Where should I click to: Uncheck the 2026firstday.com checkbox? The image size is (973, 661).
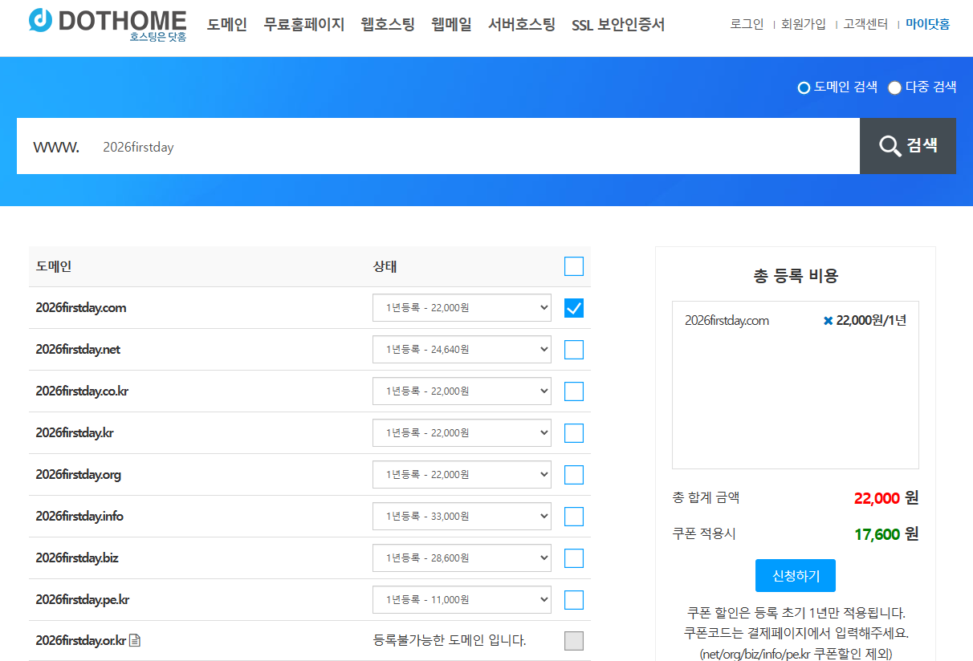573,307
